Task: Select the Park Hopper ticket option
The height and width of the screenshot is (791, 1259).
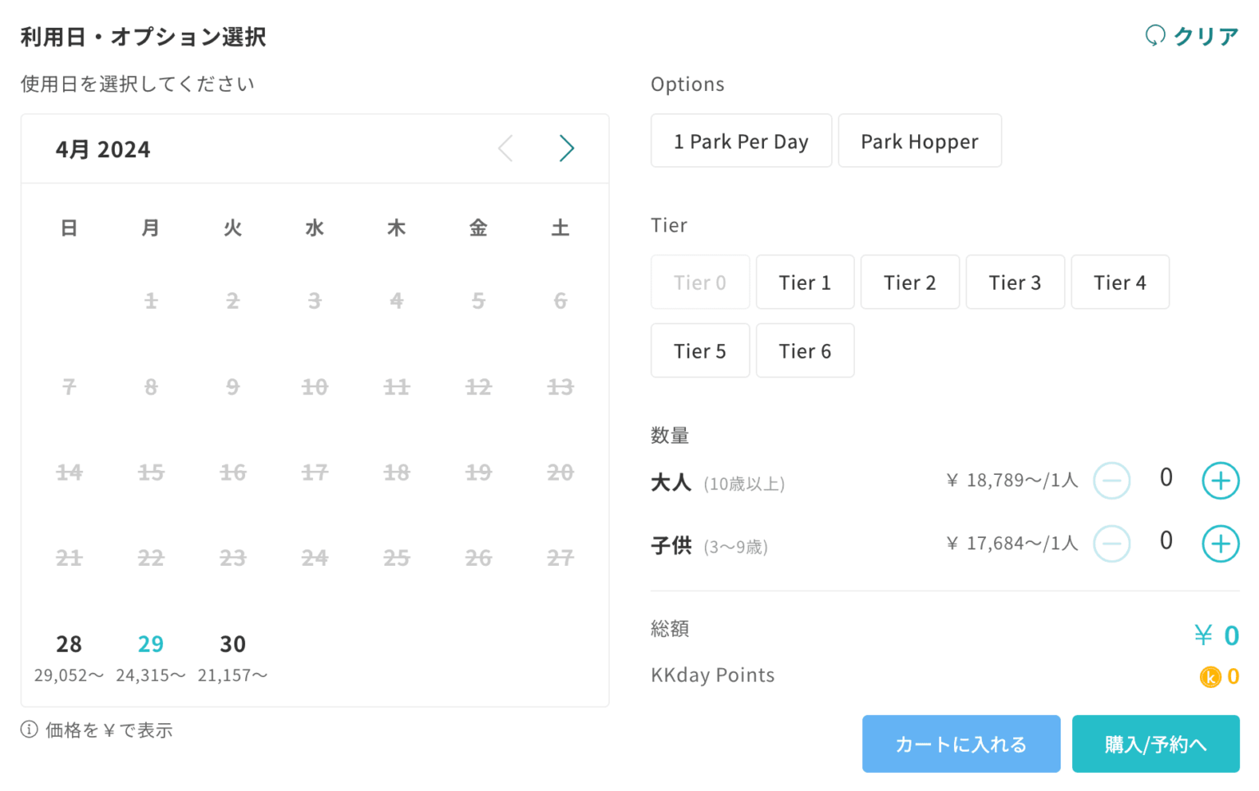Action: pyautogui.click(x=920, y=141)
